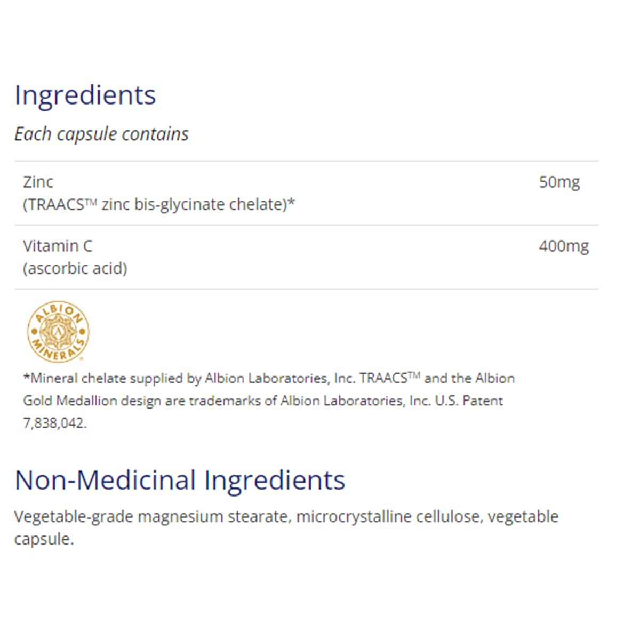Image resolution: width=640 pixels, height=640 pixels.
Task: Click the Albion Minerals gold medallion logo
Action: (58, 331)
